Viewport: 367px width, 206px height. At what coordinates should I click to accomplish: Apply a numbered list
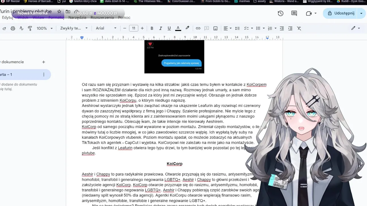pos(270,28)
